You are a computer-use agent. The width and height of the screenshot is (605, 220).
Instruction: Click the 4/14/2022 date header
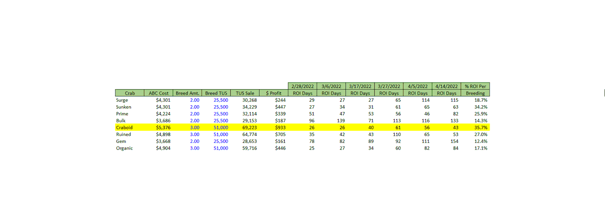(447, 86)
